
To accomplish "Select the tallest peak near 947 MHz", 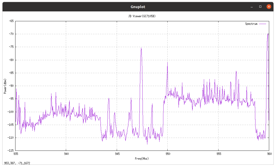I will pos(142,48).
